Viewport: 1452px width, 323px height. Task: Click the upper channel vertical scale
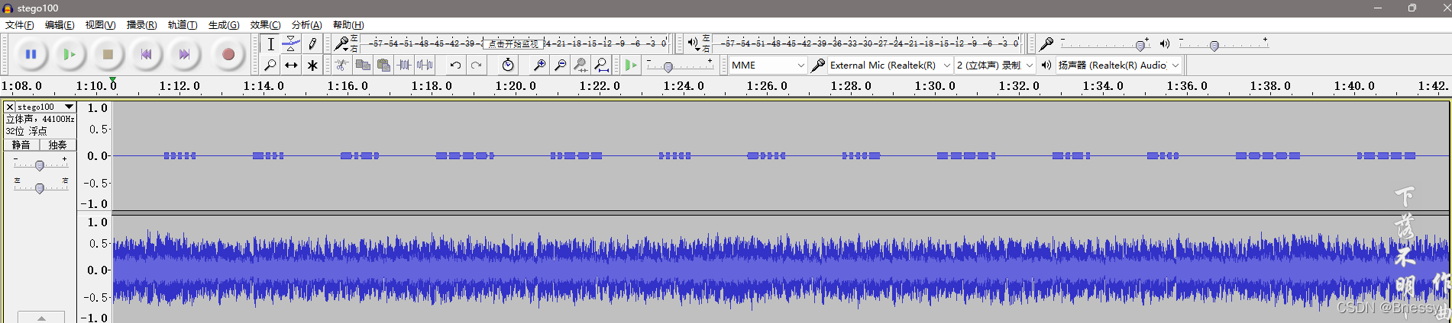tap(95, 155)
